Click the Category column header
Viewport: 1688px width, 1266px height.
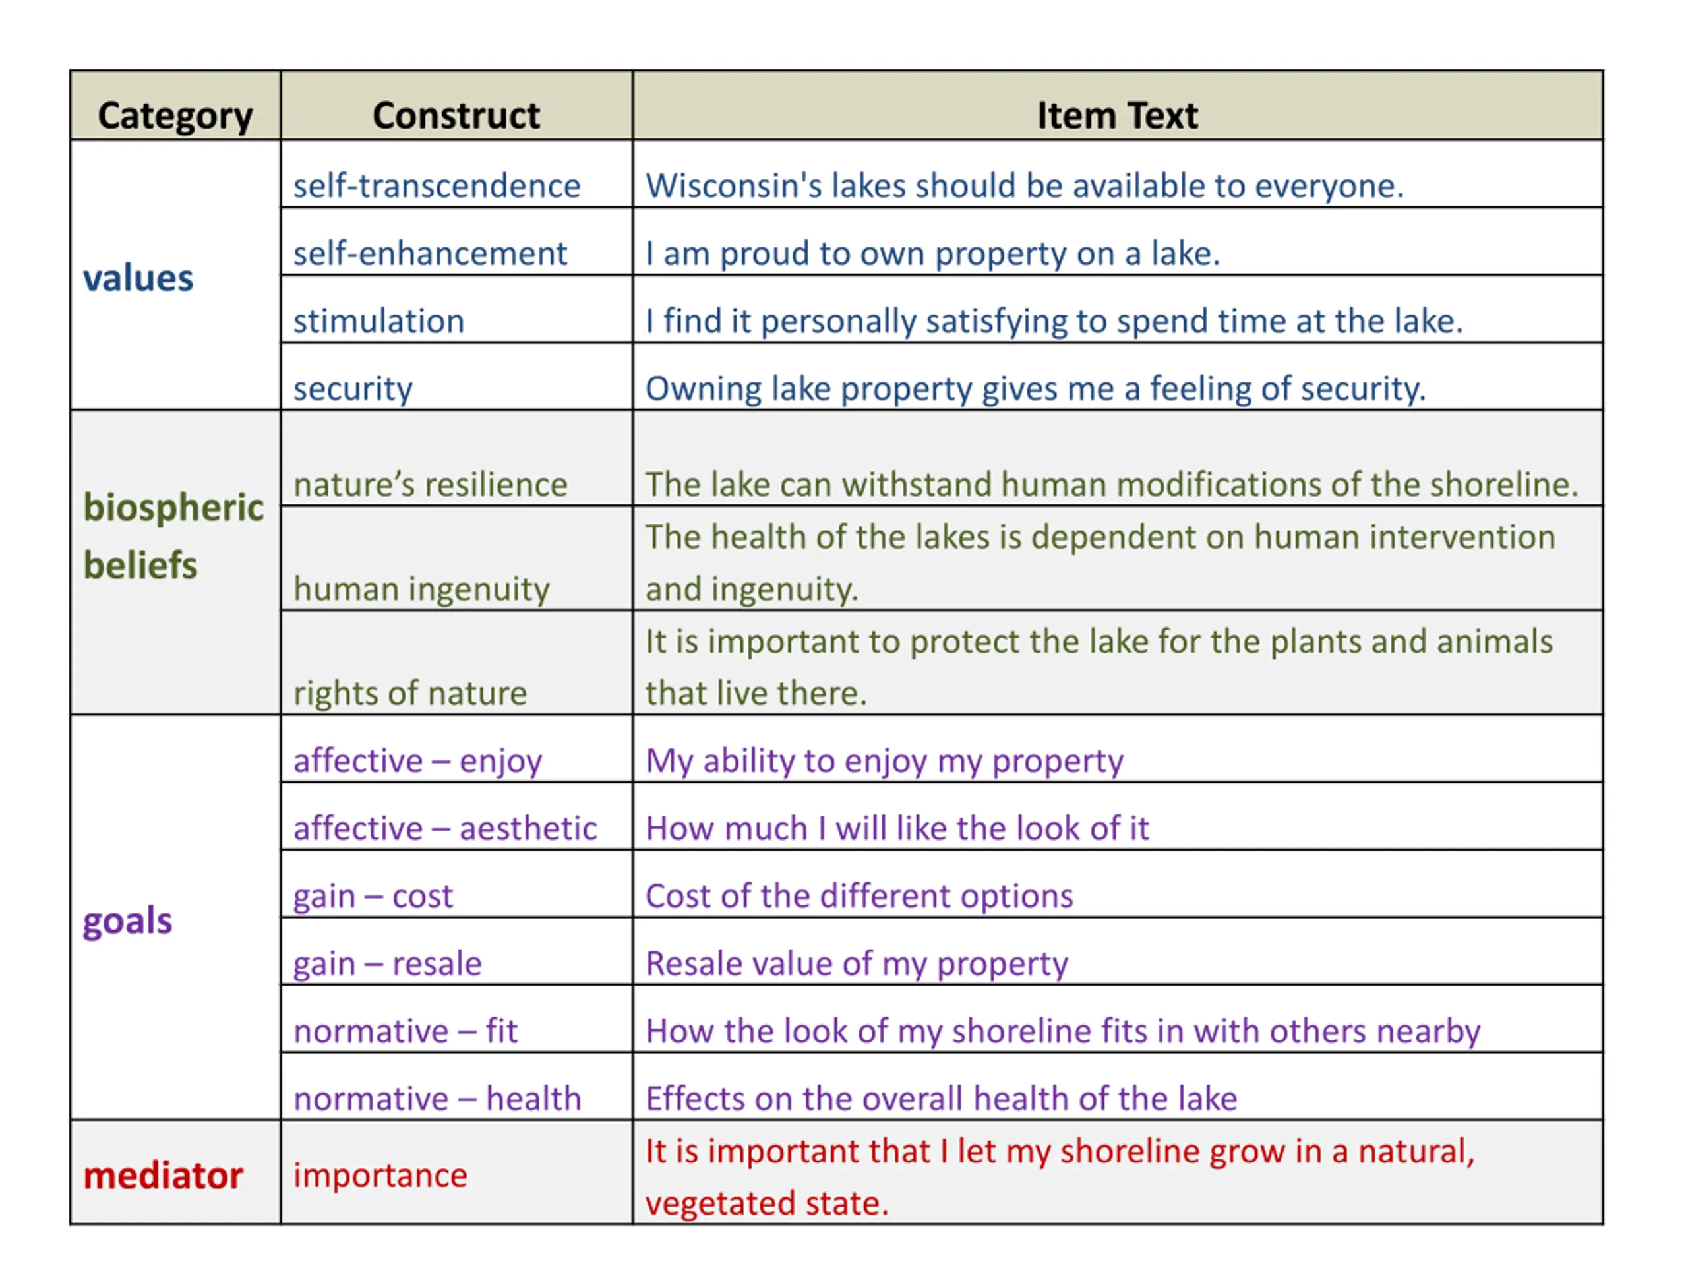175,105
